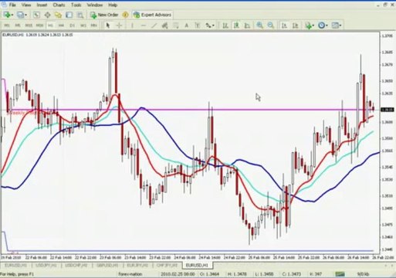Switch to the M15 timeframe
Image resolution: width=396 pixels, height=278 pixels.
click(29, 25)
